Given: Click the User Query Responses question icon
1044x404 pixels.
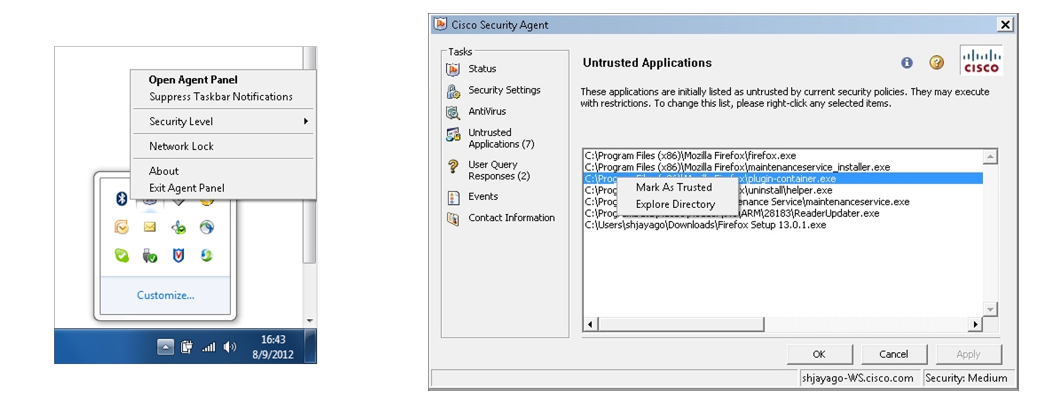Looking at the screenshot, I should point(453,166).
